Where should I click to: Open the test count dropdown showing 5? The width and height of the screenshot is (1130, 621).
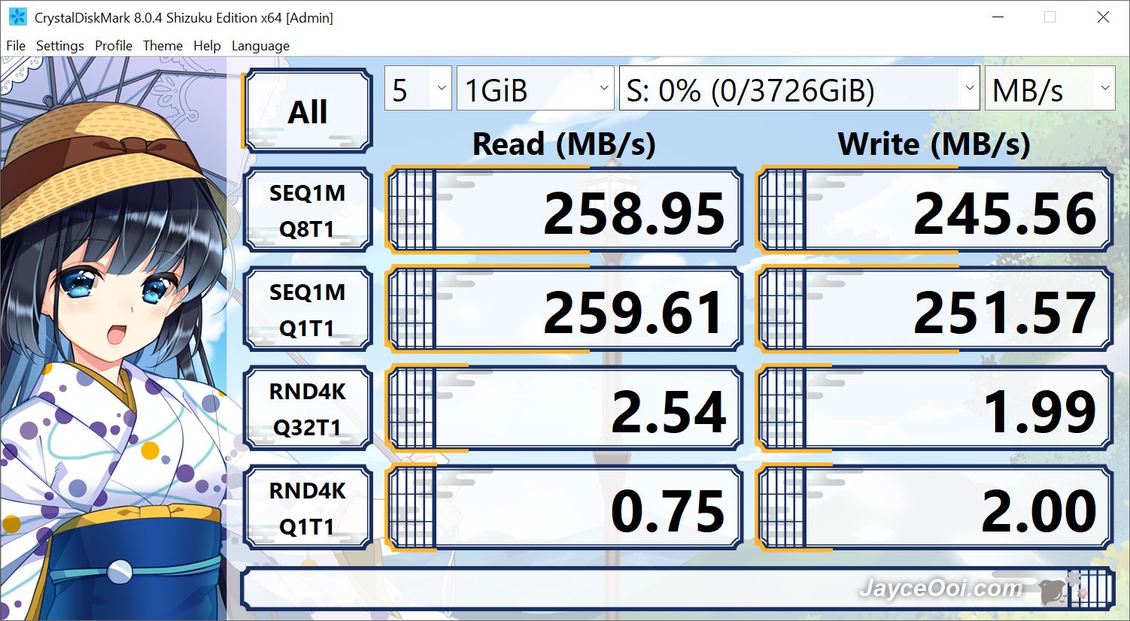pos(418,89)
